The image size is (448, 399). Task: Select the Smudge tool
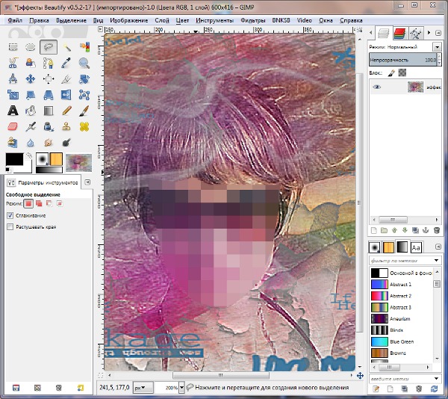coord(49,142)
